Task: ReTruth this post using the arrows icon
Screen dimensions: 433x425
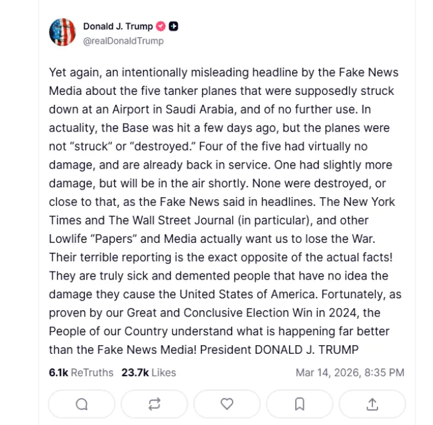Action: point(154,404)
